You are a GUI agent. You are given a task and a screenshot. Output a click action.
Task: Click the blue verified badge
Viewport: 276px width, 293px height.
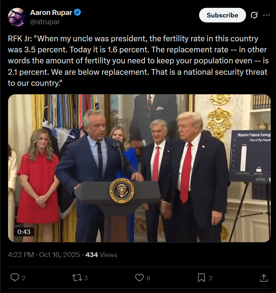point(77,12)
